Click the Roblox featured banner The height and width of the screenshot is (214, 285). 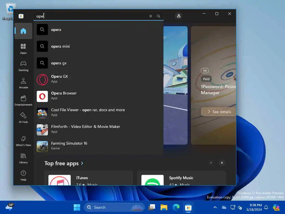(x=175, y=85)
